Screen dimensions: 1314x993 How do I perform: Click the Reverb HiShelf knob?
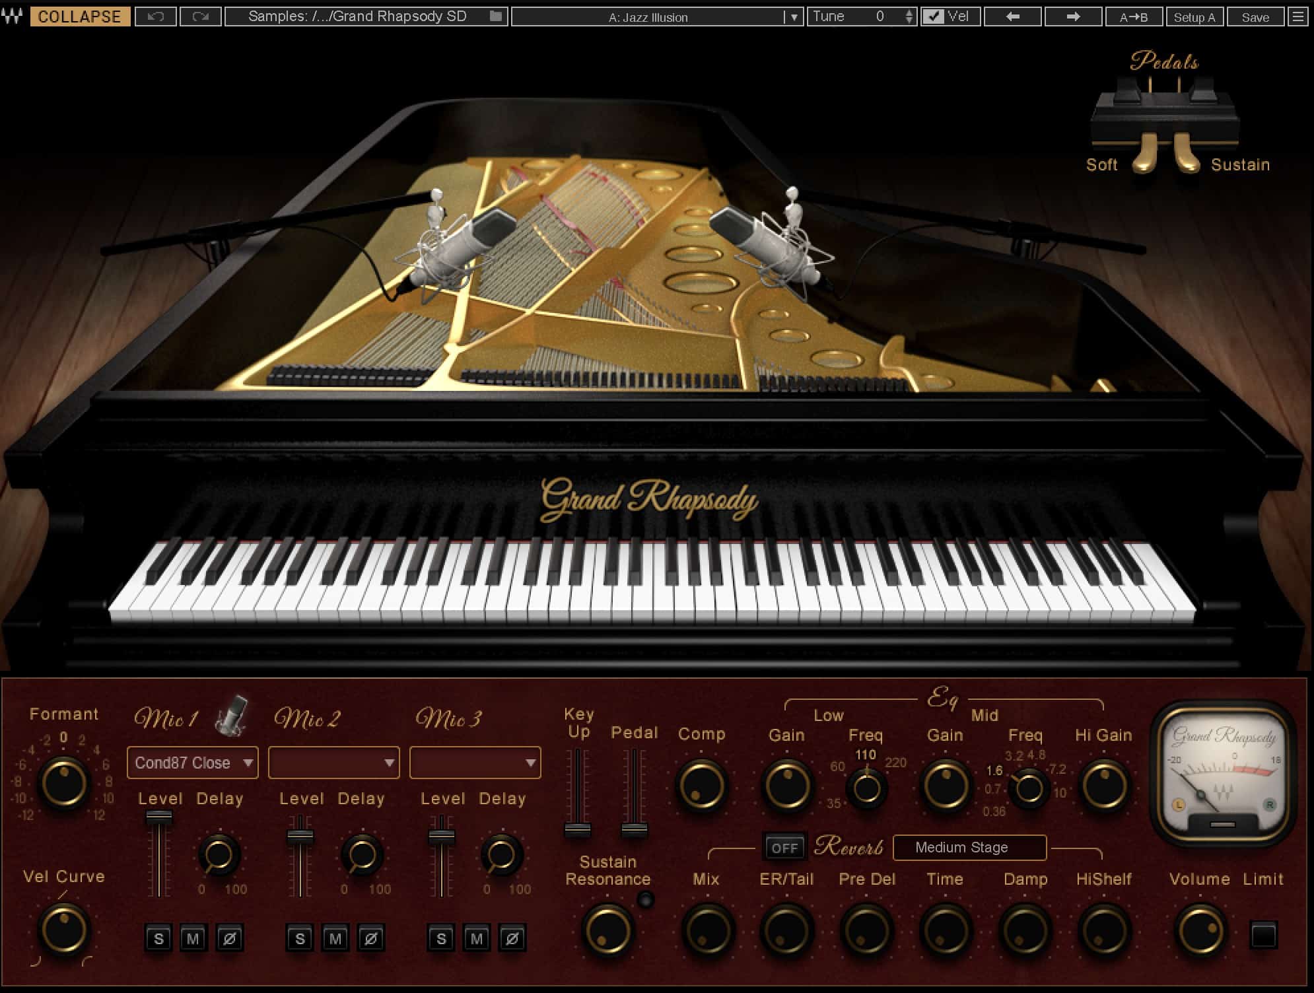point(1103,930)
